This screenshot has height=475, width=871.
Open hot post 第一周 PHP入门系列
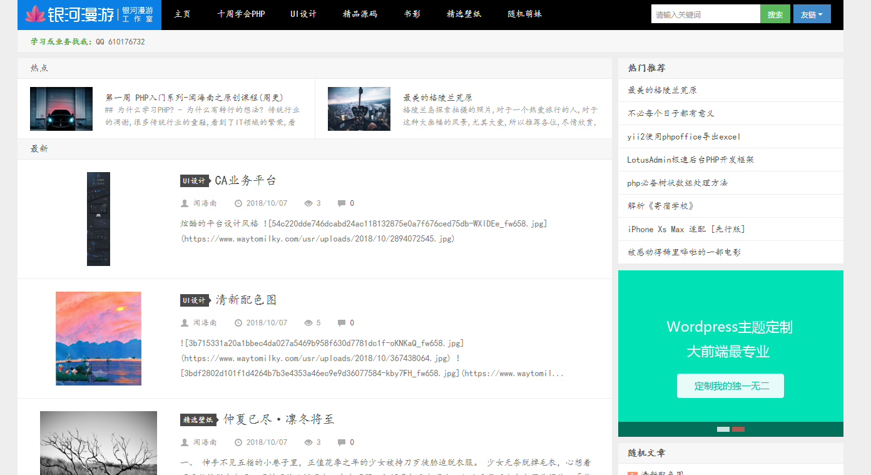(x=195, y=98)
